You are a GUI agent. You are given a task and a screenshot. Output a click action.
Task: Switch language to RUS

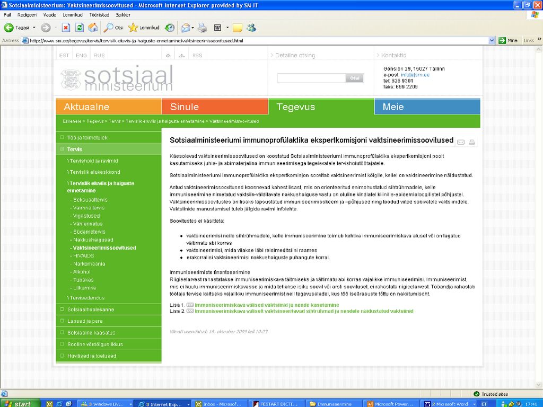tap(99, 55)
